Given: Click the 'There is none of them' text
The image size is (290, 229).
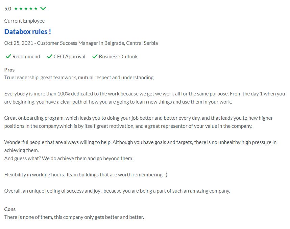Looking at the screenshot, I should (x=74, y=217).
